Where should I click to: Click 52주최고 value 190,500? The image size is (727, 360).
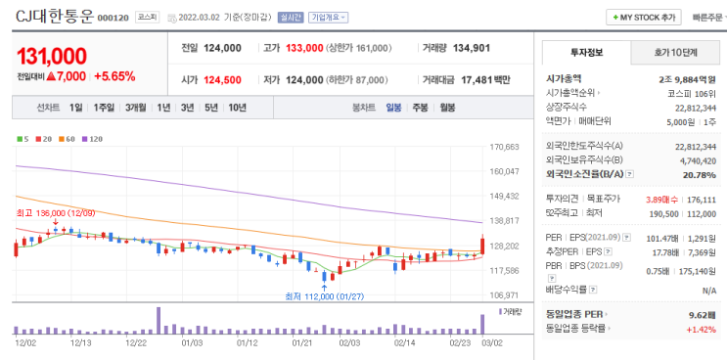pos(664,213)
